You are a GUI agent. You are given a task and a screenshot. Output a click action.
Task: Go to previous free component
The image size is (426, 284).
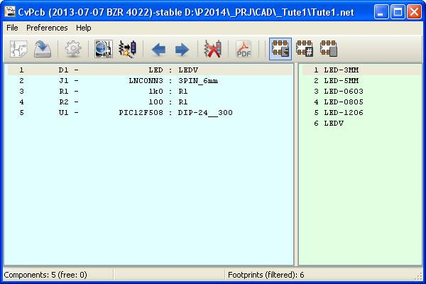coord(158,50)
